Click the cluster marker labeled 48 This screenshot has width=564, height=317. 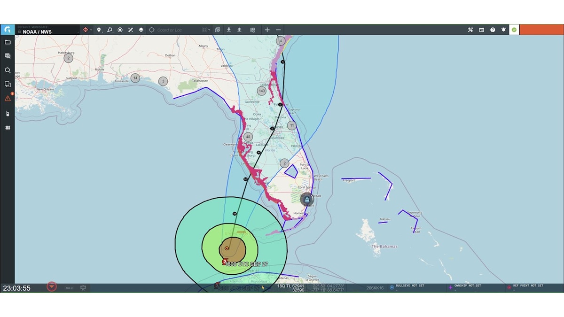click(248, 137)
